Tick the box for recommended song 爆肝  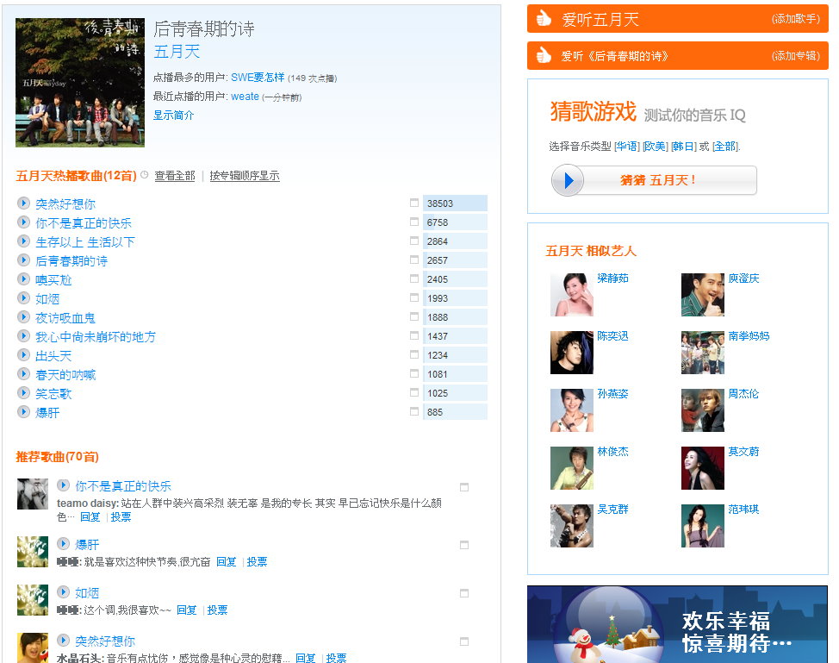464,545
